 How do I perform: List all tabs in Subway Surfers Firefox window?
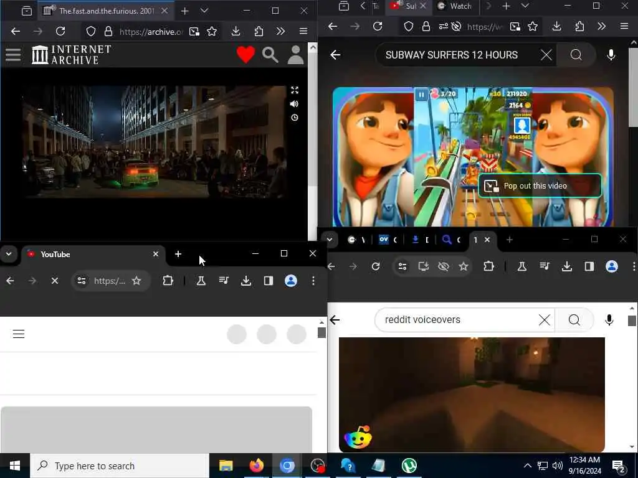(x=525, y=6)
